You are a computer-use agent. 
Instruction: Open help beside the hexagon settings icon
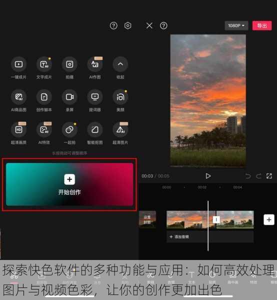113,25
